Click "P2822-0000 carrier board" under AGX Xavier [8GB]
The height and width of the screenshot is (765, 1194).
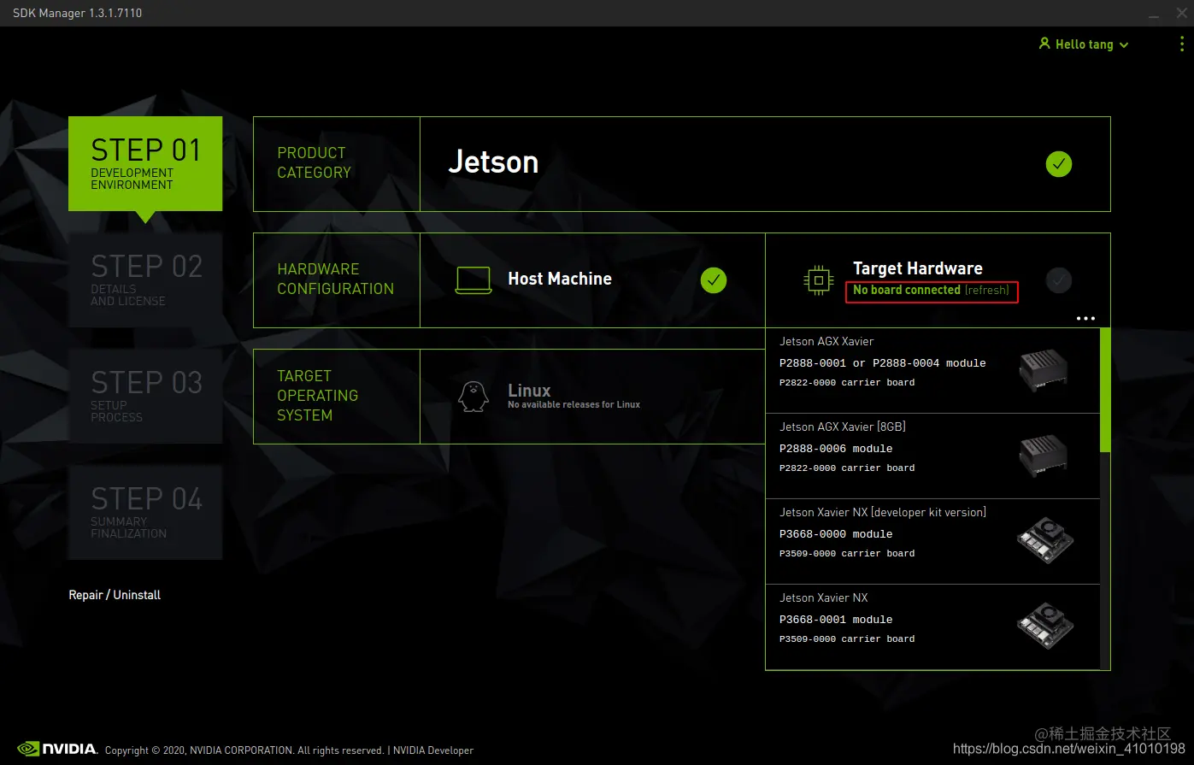click(x=847, y=468)
